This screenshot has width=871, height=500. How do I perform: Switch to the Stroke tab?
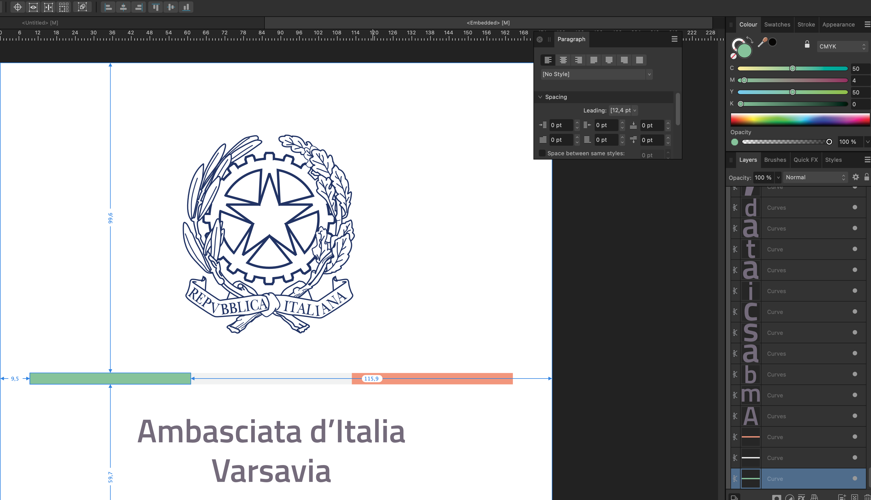(806, 25)
